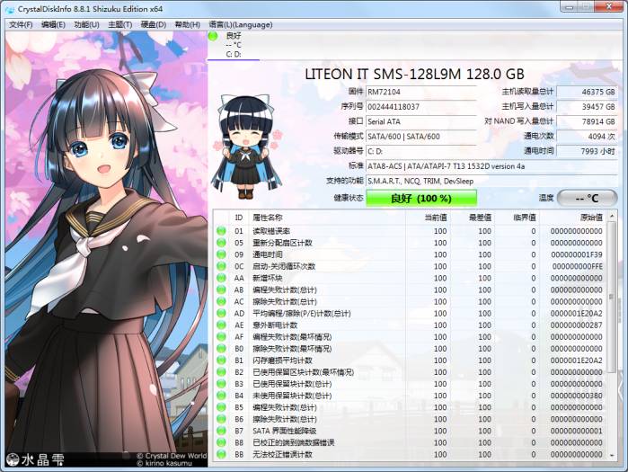The image size is (628, 472).
Task: Select raw value 000000000287
Action: 576,325
